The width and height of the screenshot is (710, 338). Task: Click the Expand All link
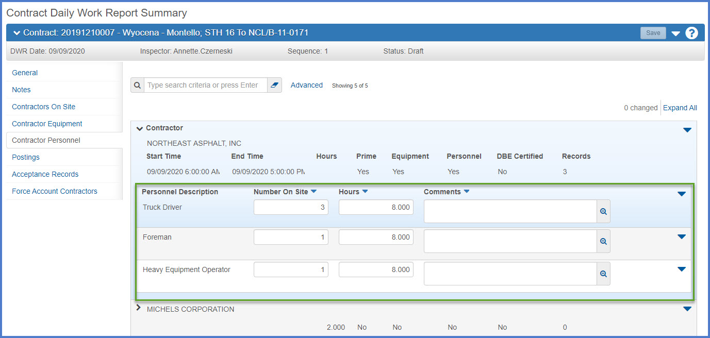pos(680,108)
